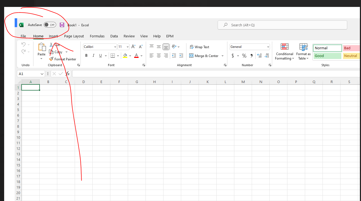Click the Paste clipboard icon
This screenshot has height=201, width=361.
point(42,47)
